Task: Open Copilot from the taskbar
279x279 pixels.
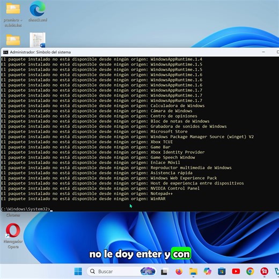Action: (208, 271)
